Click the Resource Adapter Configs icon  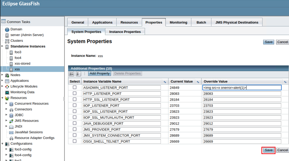click(11, 138)
